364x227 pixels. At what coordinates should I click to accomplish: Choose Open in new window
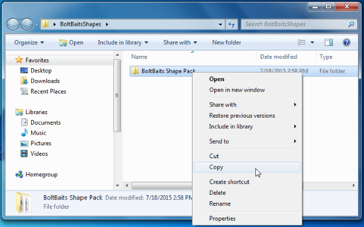click(x=247, y=90)
